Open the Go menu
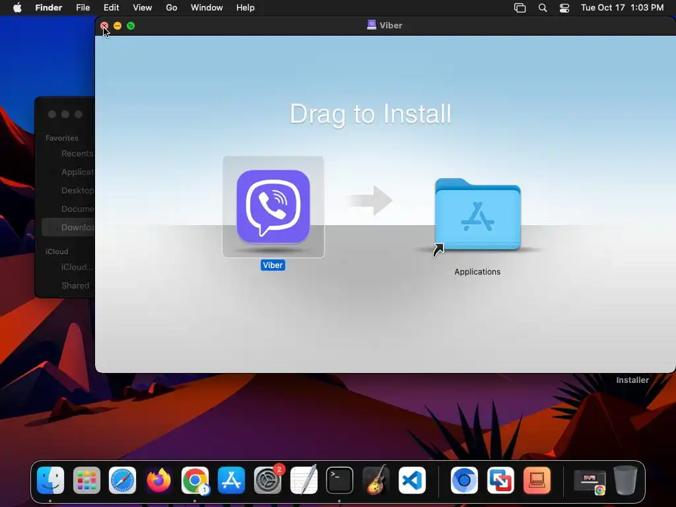Viewport: 676px width, 507px height. tap(172, 8)
